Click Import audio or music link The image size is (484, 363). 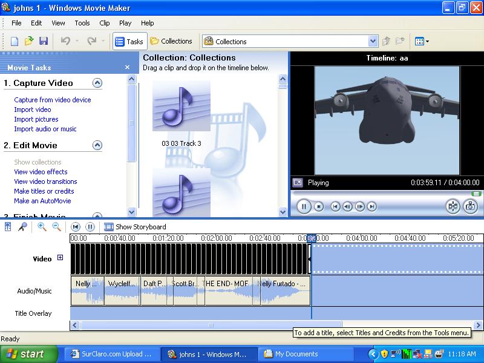tap(45, 129)
